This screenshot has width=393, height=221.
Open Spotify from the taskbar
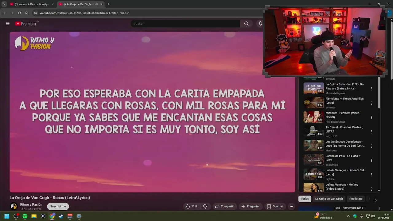(x=25, y=216)
